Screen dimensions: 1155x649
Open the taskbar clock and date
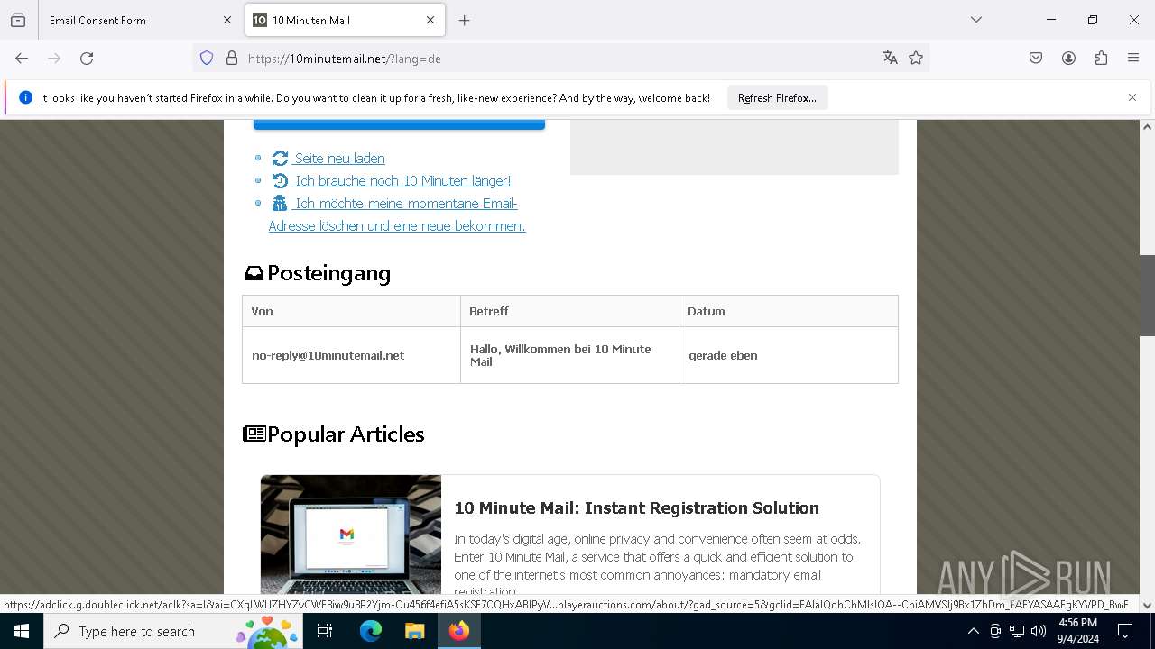(1077, 631)
